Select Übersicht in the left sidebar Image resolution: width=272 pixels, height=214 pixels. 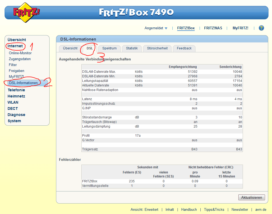[x=17, y=40]
